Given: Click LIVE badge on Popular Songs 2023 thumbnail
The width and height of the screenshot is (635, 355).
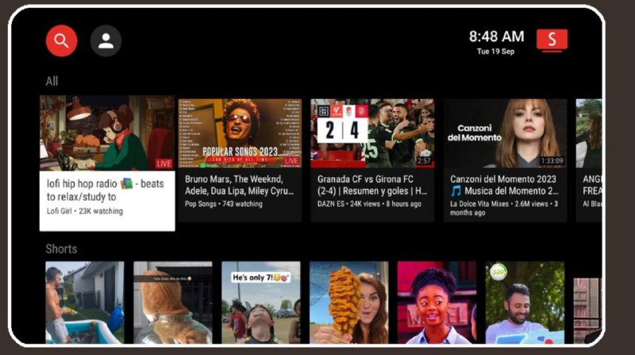Looking at the screenshot, I should pos(291,161).
